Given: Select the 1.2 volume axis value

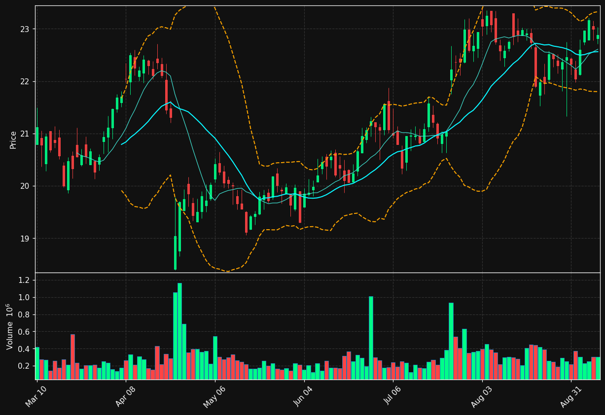Looking at the screenshot, I should coord(25,280).
